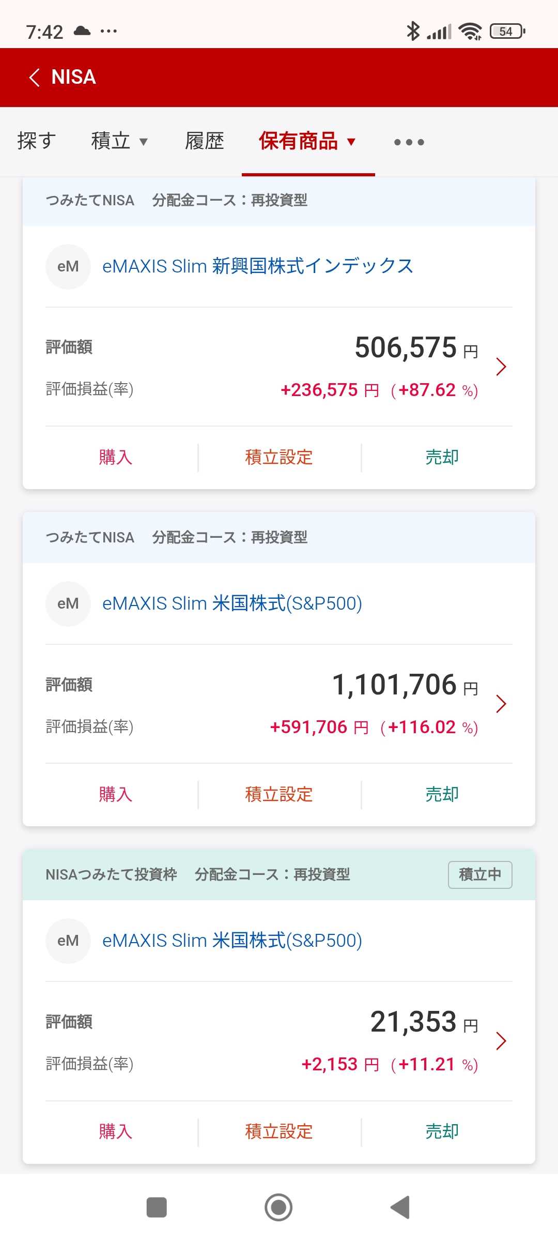Tap the 積立中 status badge

[x=480, y=874]
